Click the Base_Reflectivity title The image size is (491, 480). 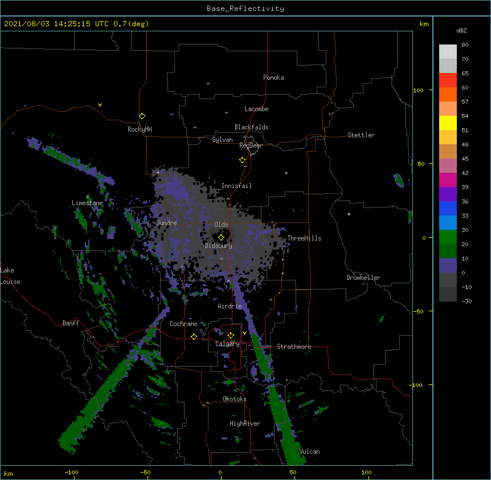pyautogui.click(x=245, y=9)
